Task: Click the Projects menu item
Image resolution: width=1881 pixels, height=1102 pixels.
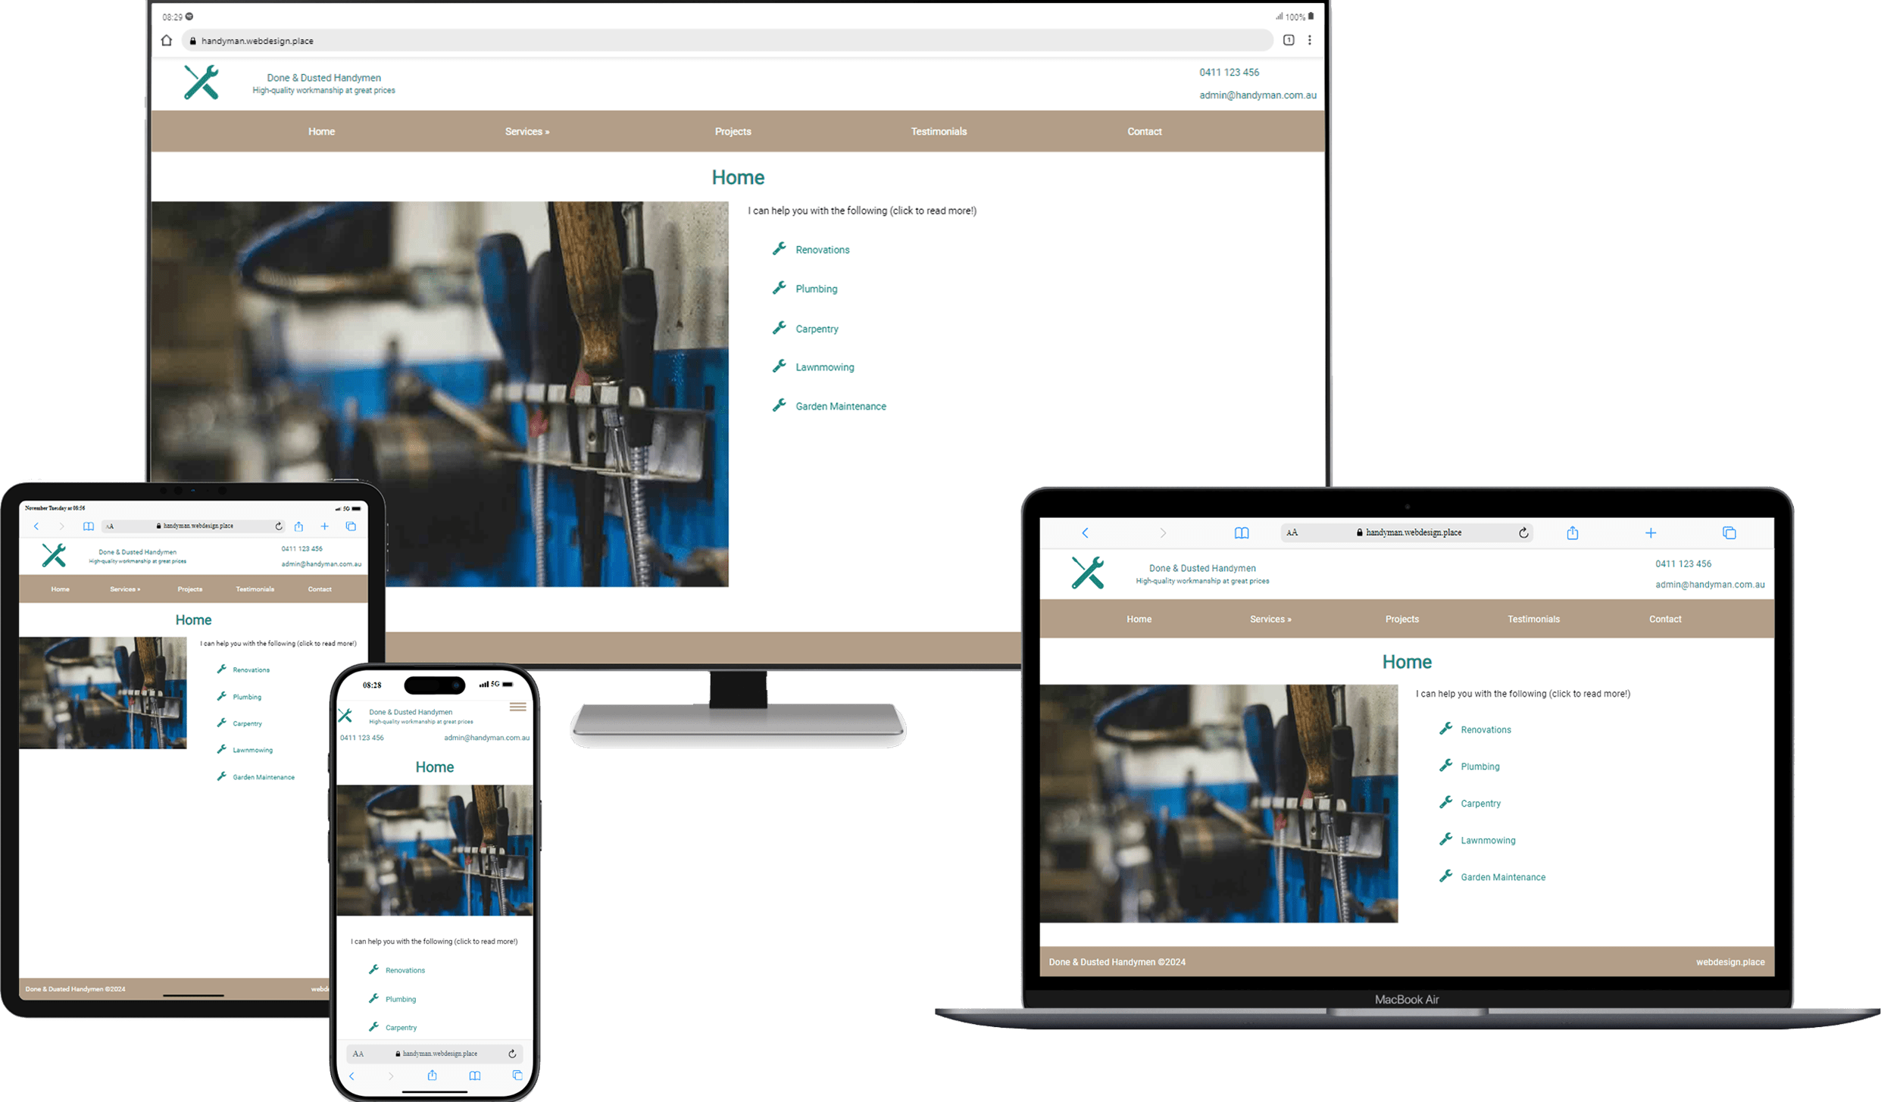Action: 732,131
